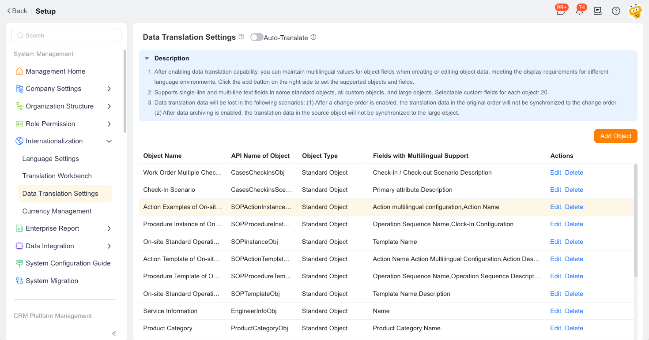Click the Object Name column header
Screen dimensions: 649x340
(x=162, y=156)
